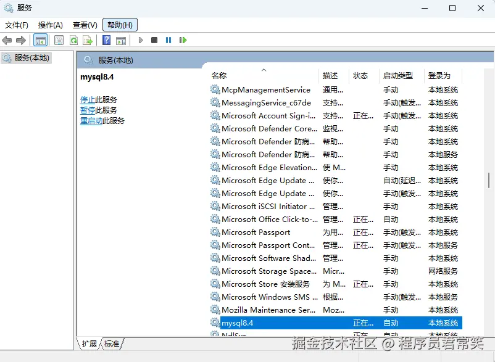Click the green Refresh toolbar icon

pyautogui.click(x=73, y=40)
